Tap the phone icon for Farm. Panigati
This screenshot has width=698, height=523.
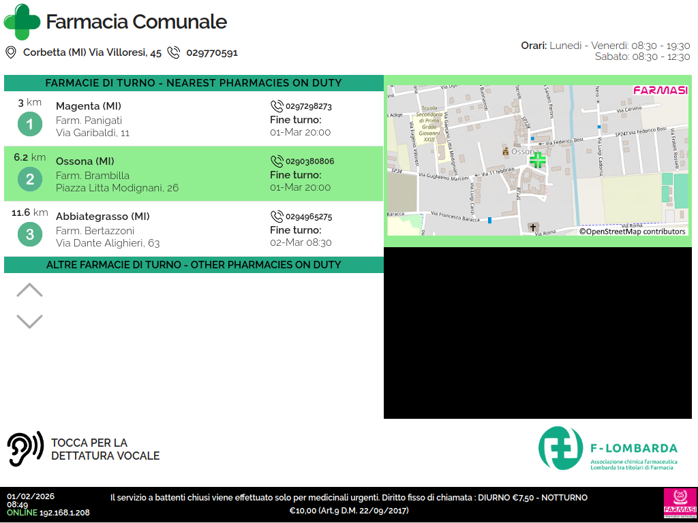[277, 106]
